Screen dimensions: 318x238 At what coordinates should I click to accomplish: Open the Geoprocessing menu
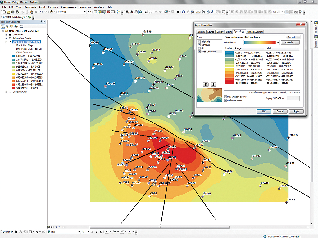pyautogui.click(x=68, y=7)
